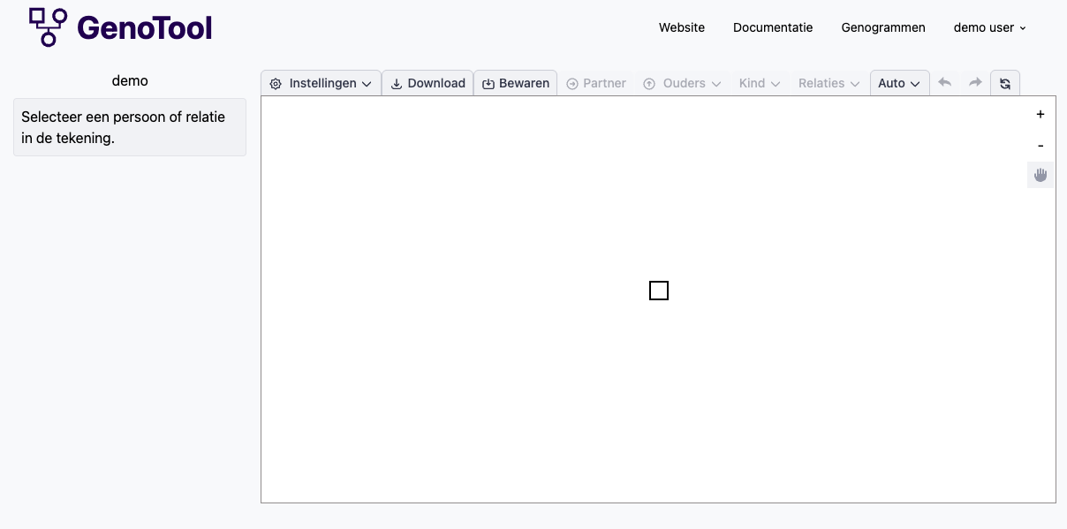Select the square person symbol on canvas
The image size is (1067, 529).
(659, 291)
